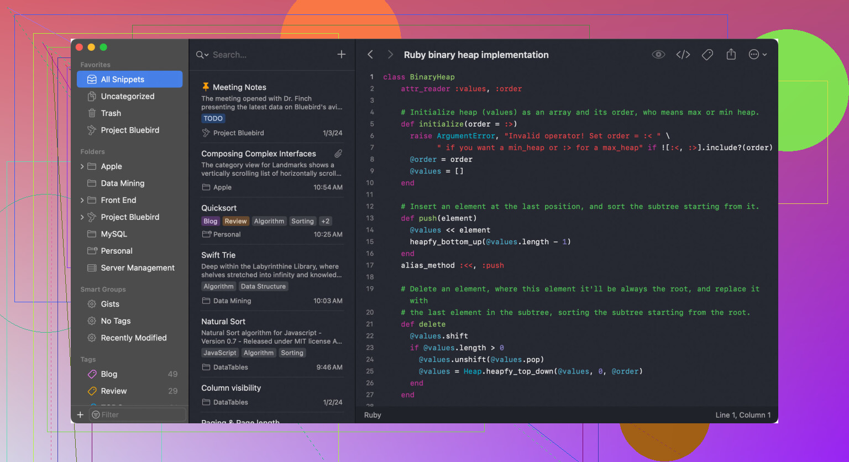Switch to code view with the </> icon
The height and width of the screenshot is (462, 849).
(683, 55)
